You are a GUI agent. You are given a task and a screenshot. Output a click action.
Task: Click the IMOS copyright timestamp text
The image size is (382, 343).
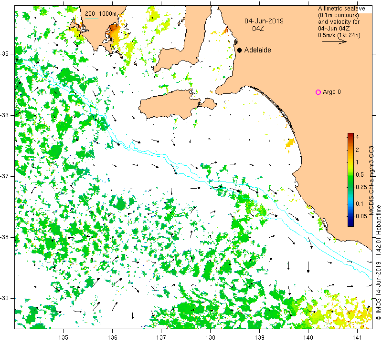(378, 262)
